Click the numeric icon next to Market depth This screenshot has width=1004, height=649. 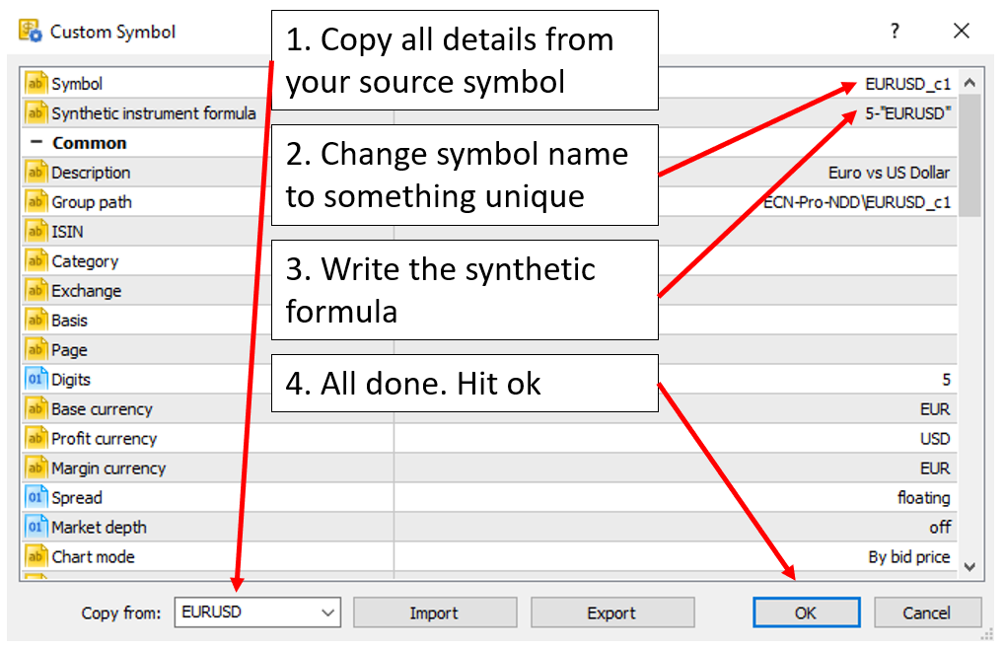pyautogui.click(x=36, y=526)
